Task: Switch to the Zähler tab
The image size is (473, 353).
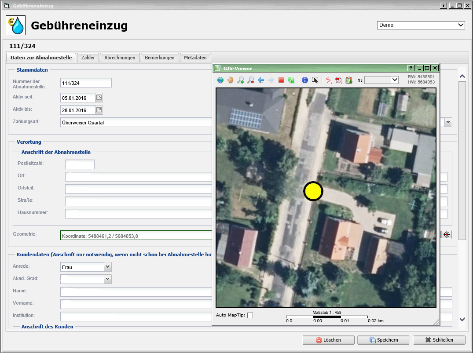Action: pyautogui.click(x=88, y=58)
